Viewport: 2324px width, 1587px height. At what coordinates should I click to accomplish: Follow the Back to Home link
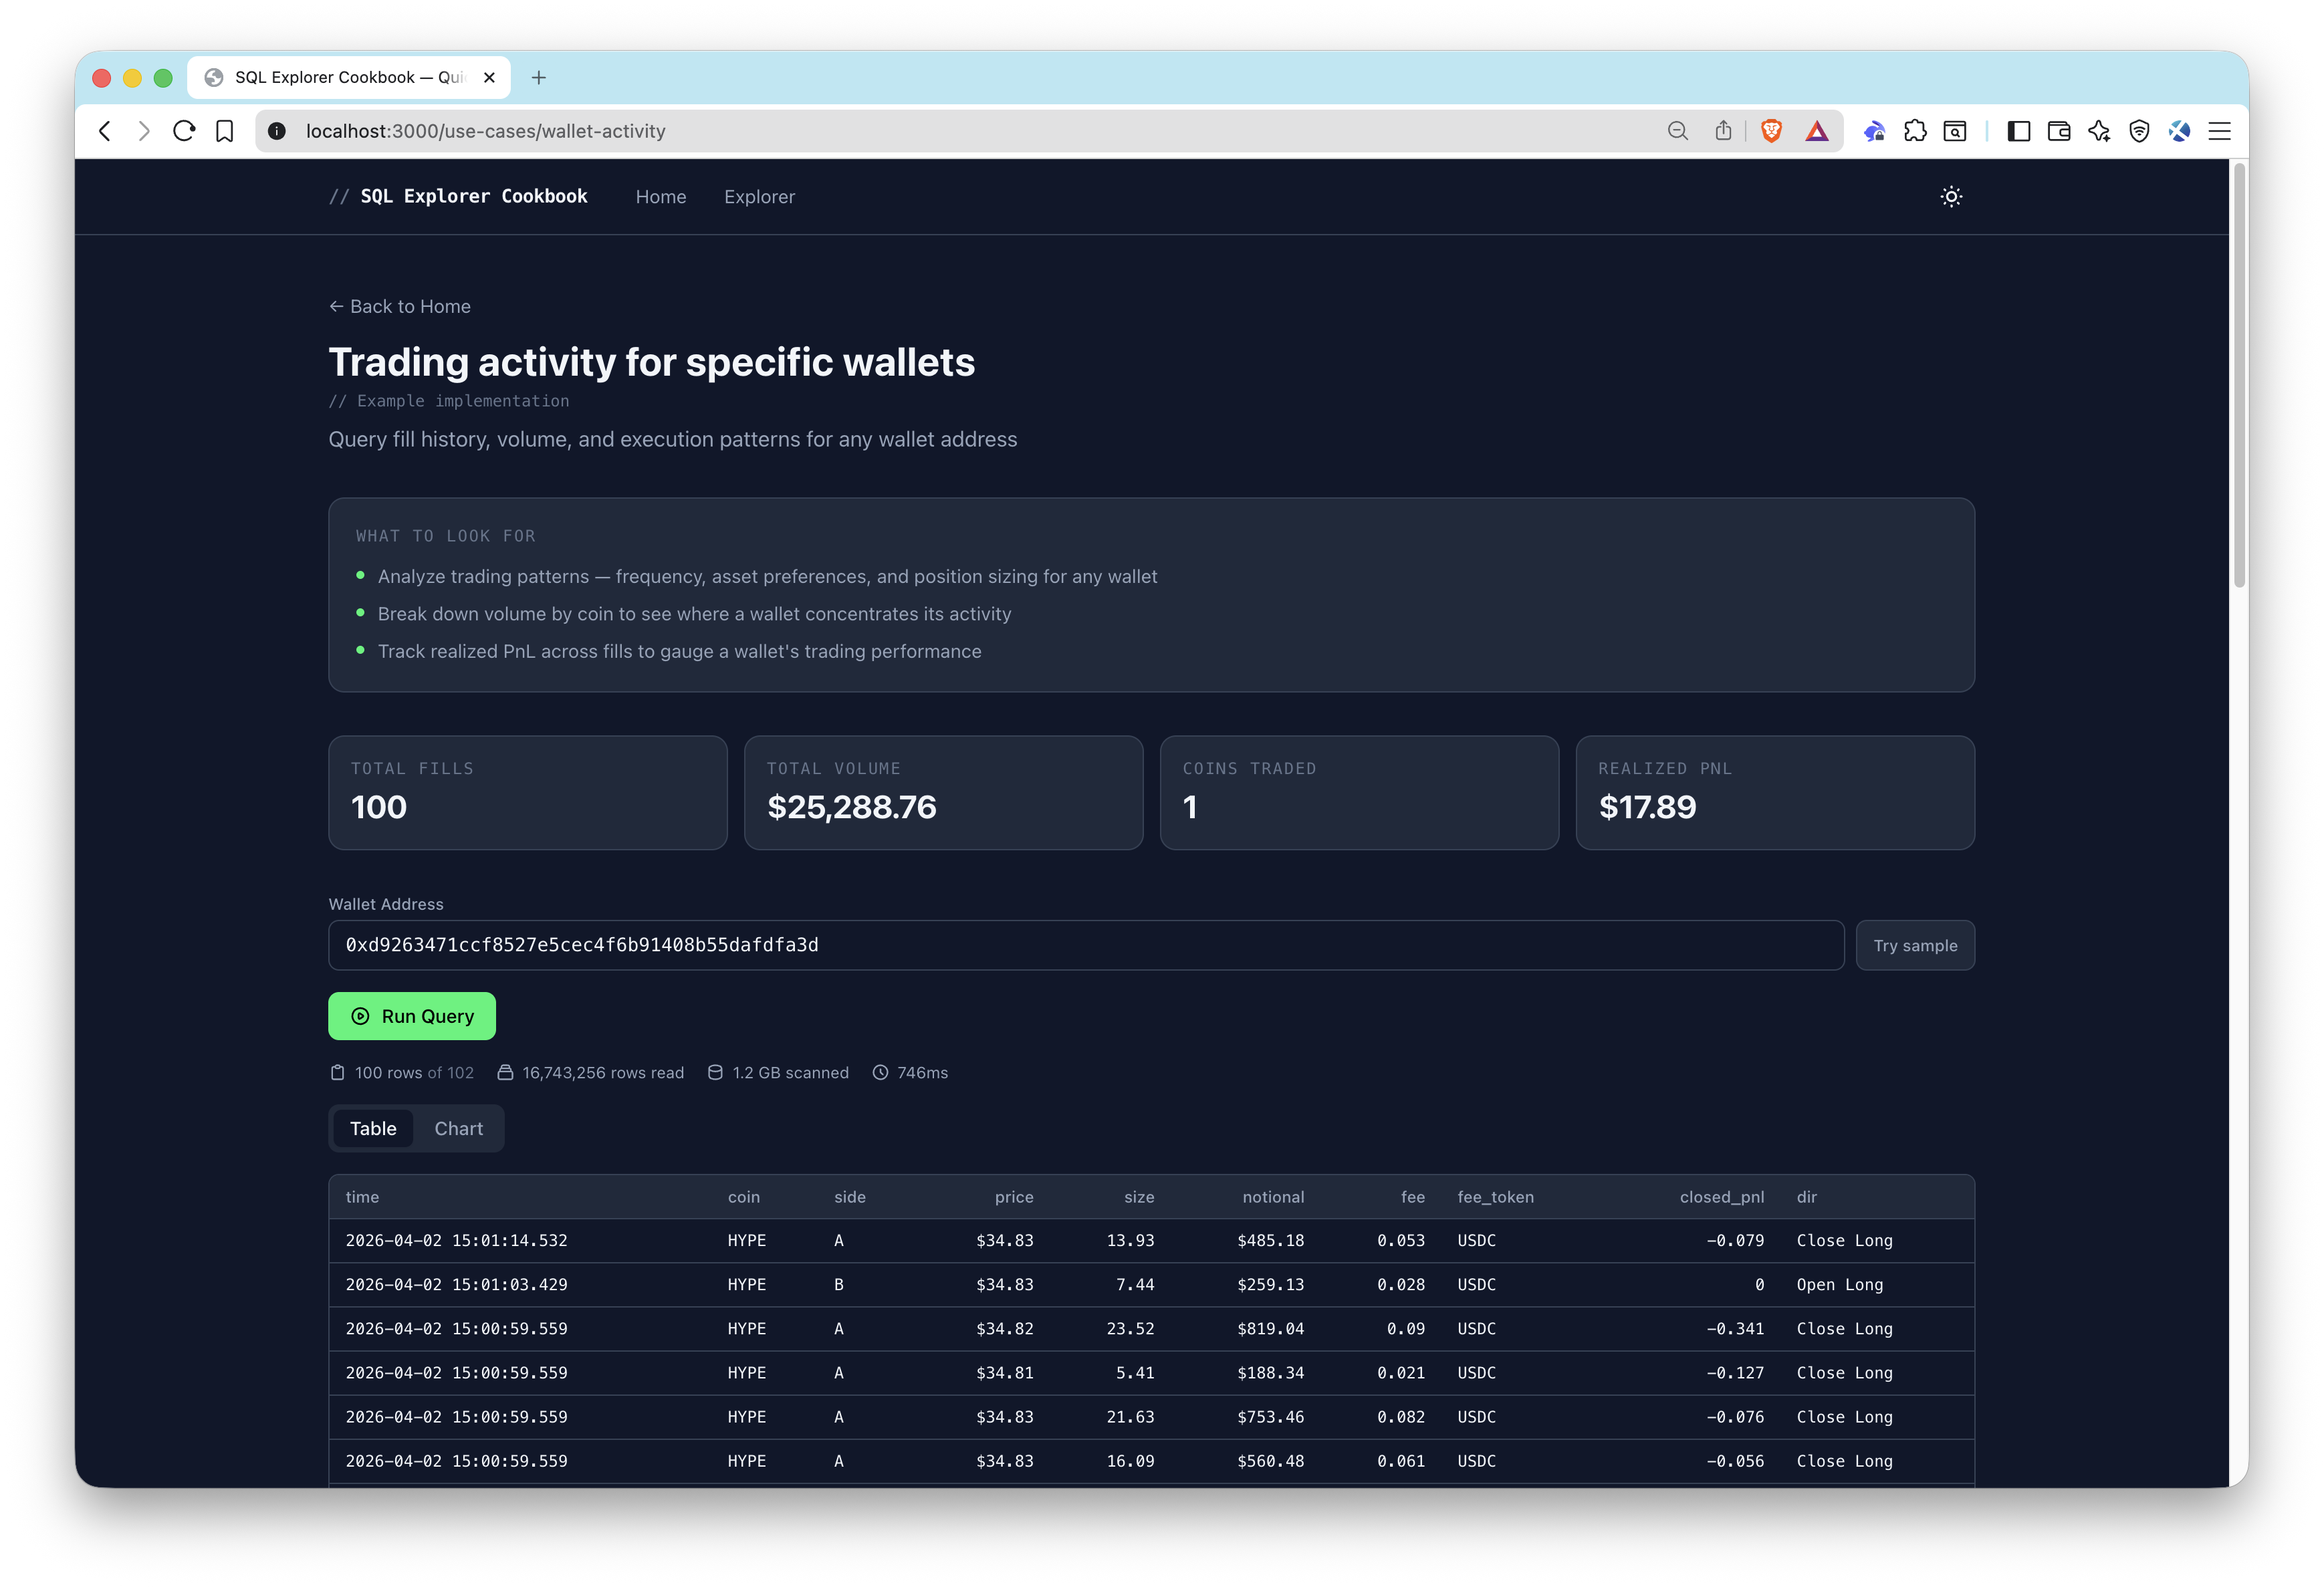pyautogui.click(x=399, y=306)
